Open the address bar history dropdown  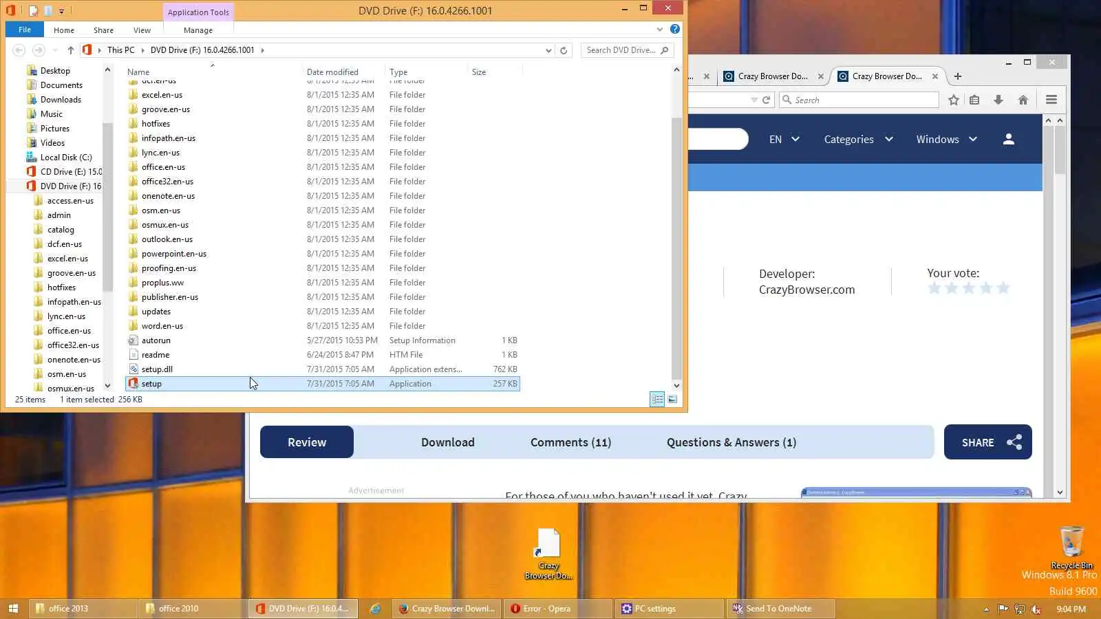(548, 50)
